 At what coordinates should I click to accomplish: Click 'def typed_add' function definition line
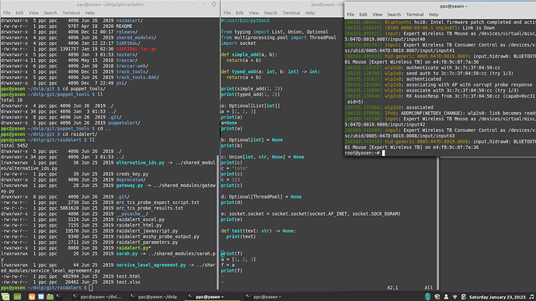pos(270,71)
